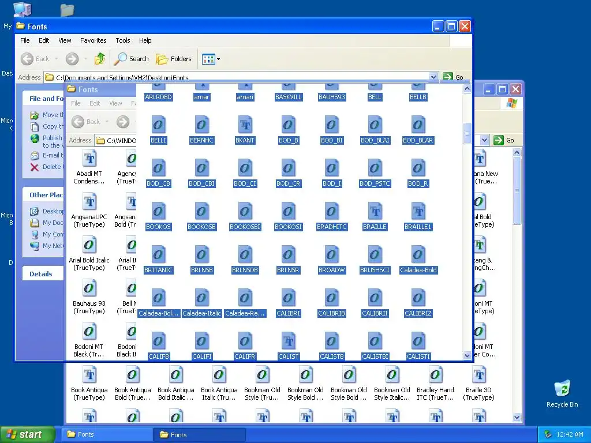Click scroll down arrow of front window scrollbar
The width and height of the screenshot is (591, 443).
tap(467, 355)
